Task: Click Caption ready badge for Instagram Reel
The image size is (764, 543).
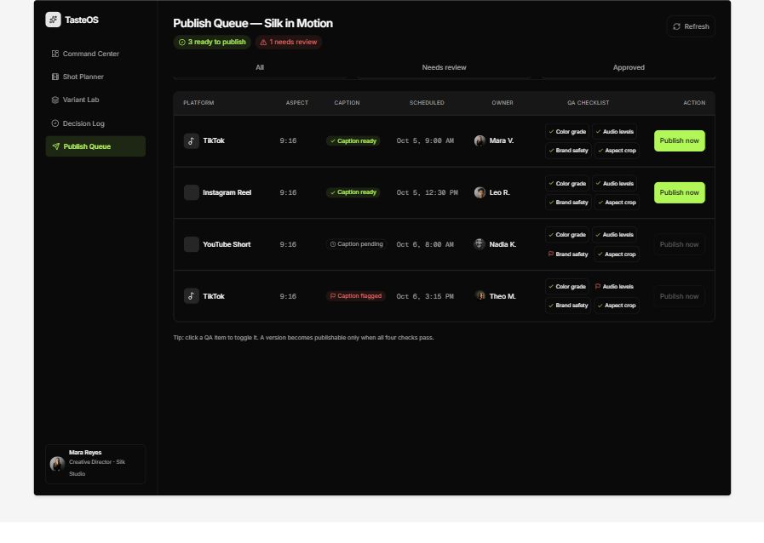Action: tap(353, 192)
